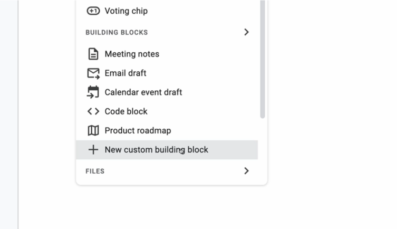Choose New custom building block
Image resolution: width=405 pixels, height=229 pixels.
(x=167, y=150)
